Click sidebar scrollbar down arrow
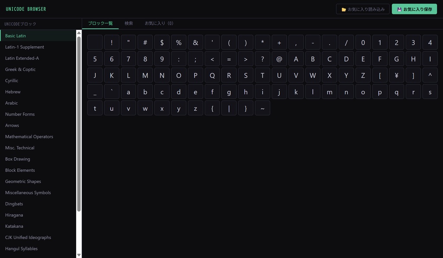This screenshot has width=443, height=258. pos(79,255)
